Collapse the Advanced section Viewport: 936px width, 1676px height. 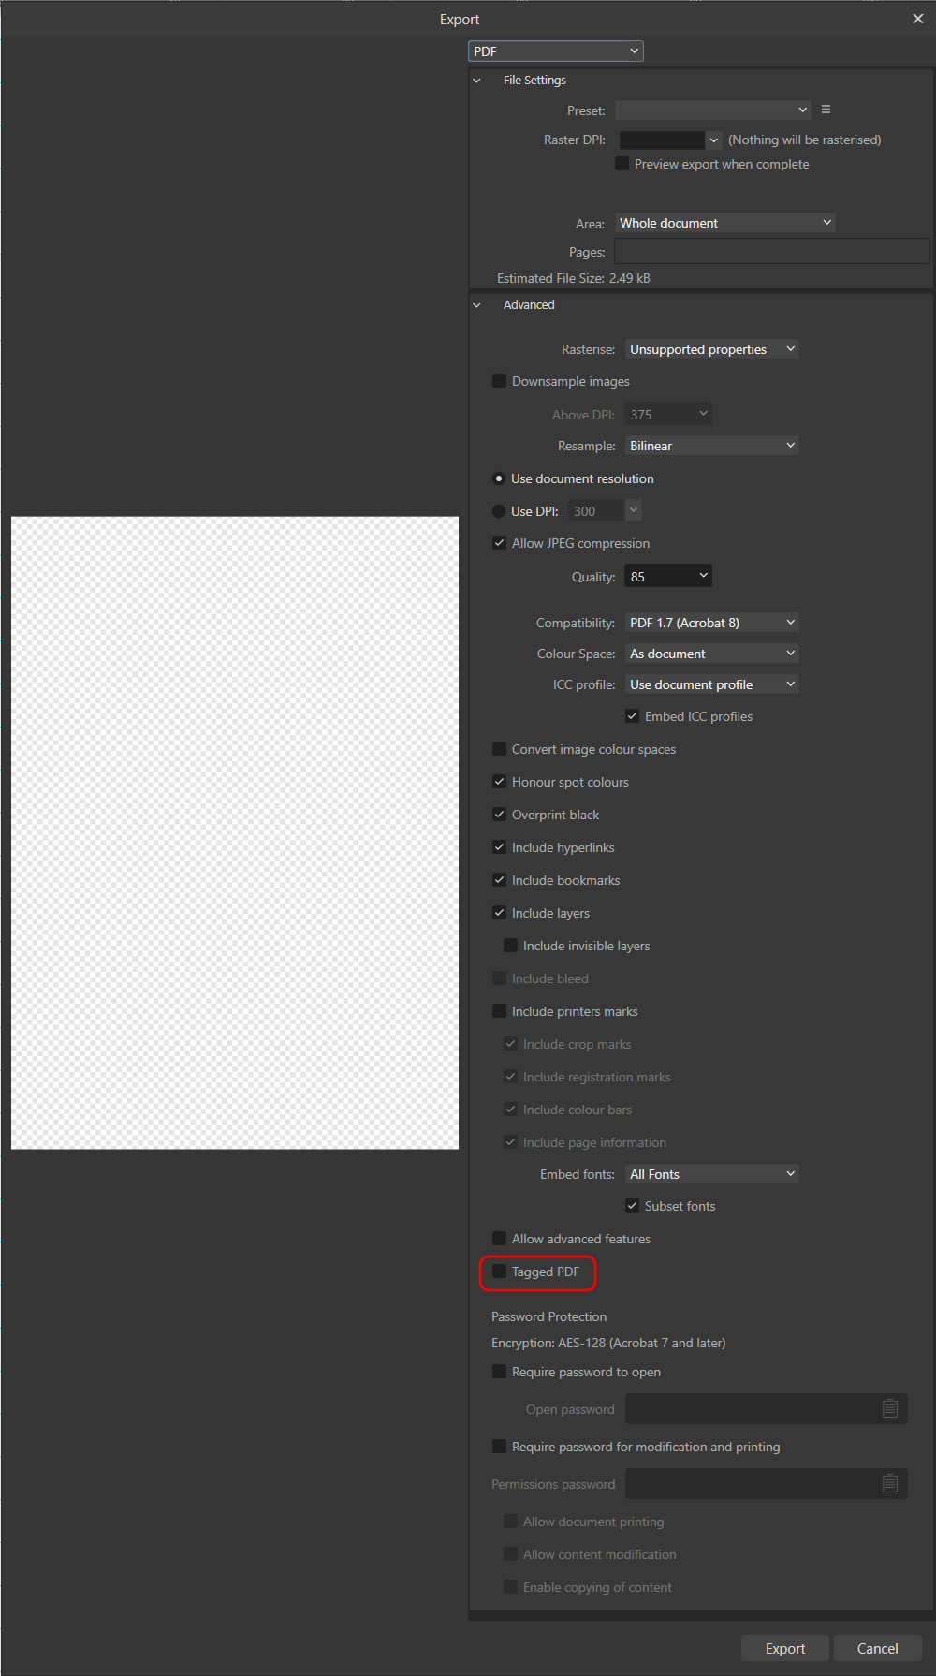tap(477, 305)
